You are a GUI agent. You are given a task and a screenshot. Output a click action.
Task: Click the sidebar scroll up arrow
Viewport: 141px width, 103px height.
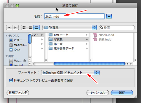pos(30,60)
